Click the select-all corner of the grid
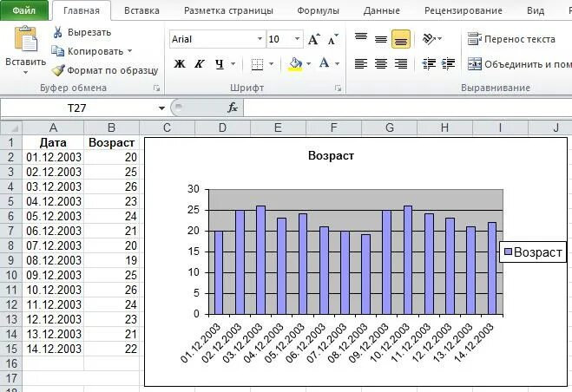 11,127
